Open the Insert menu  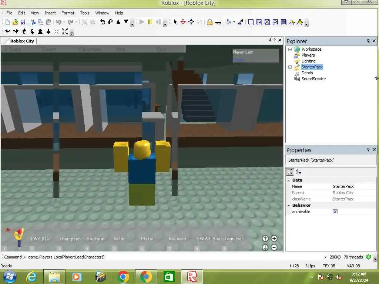coord(50,13)
